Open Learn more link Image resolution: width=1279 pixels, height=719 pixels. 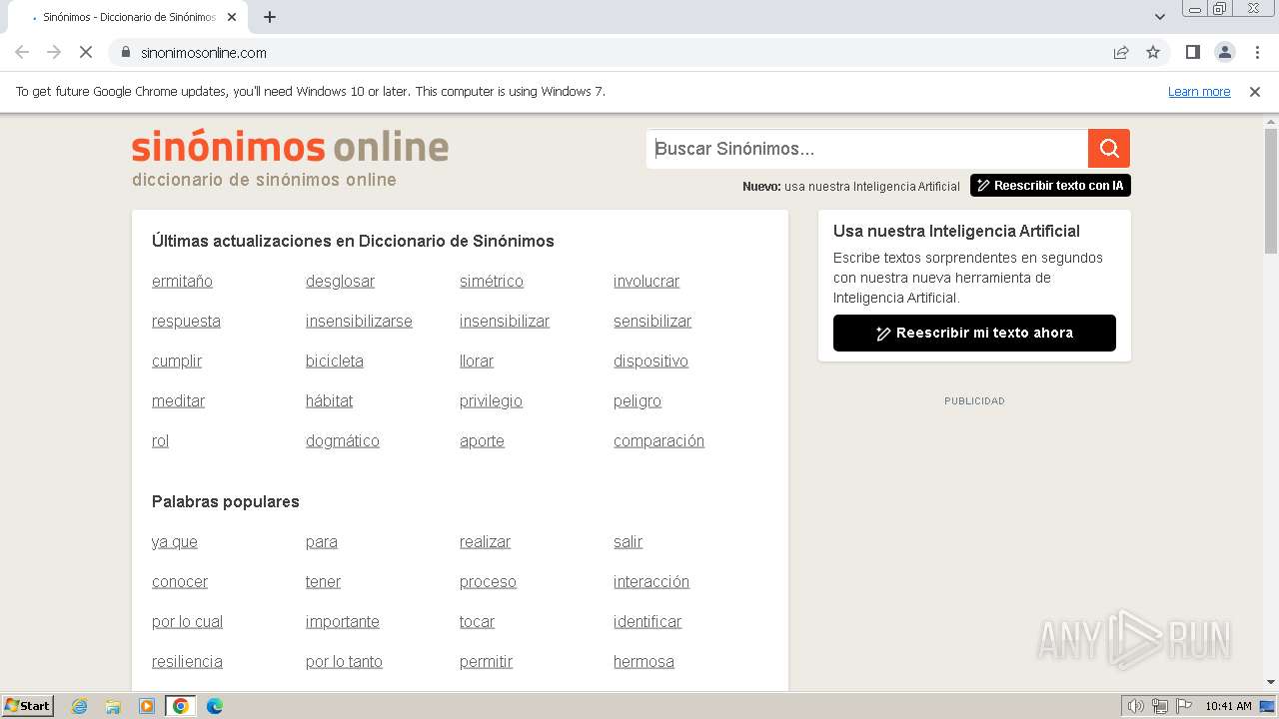point(1199,91)
